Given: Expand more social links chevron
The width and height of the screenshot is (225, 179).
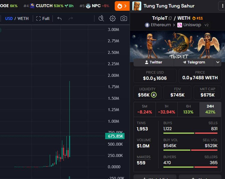Looking at the screenshot, I should click(x=218, y=62).
